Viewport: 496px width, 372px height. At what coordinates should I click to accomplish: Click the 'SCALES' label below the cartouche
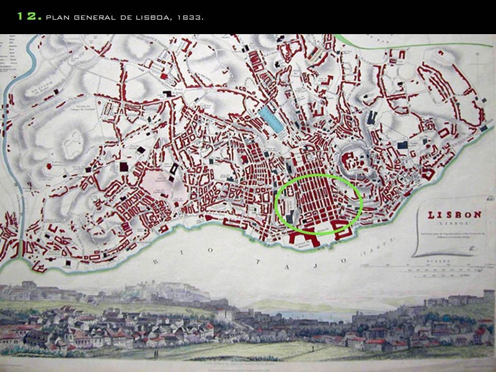tap(437, 262)
